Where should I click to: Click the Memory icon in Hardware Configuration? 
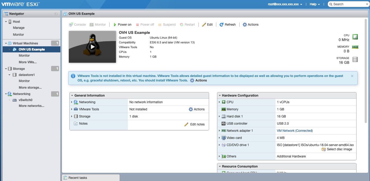pyautogui.click(x=224, y=109)
